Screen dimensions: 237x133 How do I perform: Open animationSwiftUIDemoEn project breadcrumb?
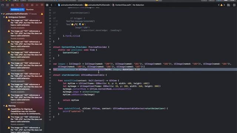[x=70, y=5]
